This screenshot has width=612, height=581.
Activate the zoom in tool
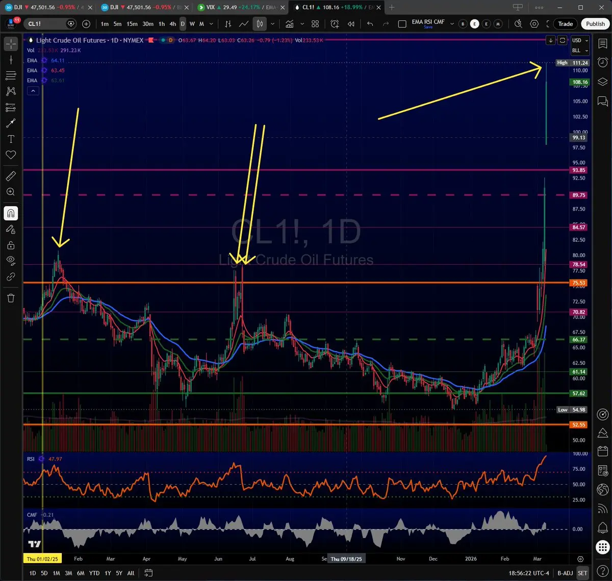tap(11, 192)
